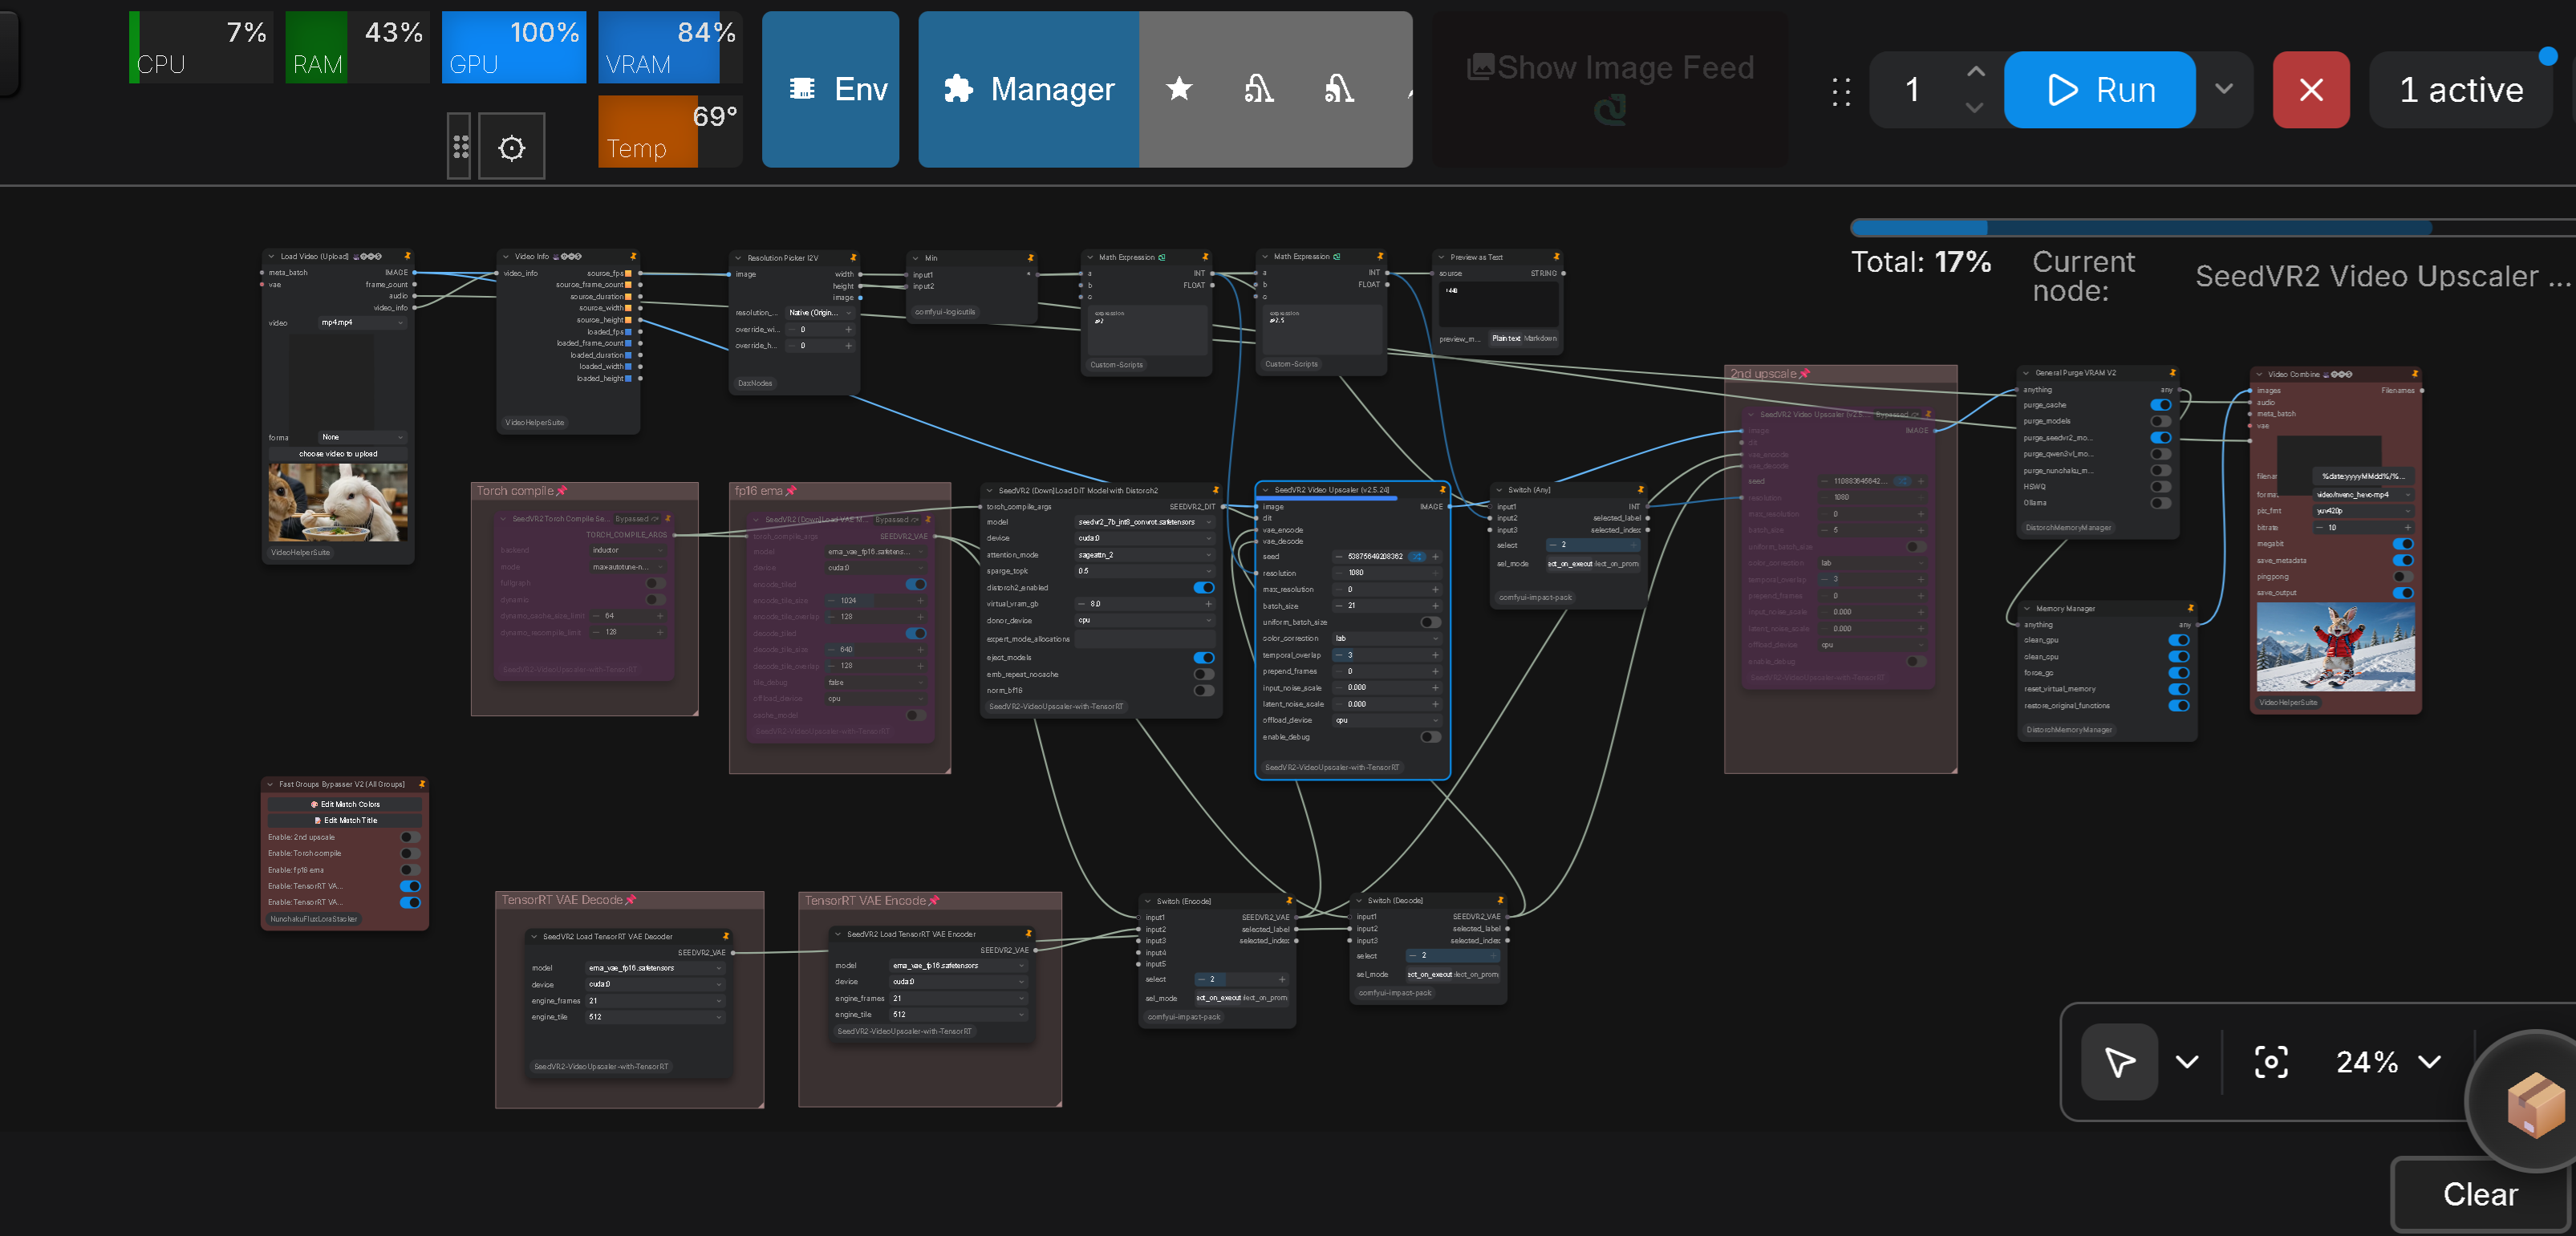Click pin icon on SeedVR2 Video Upscaler node
This screenshot has width=2576, height=1236.
pyautogui.click(x=1442, y=490)
